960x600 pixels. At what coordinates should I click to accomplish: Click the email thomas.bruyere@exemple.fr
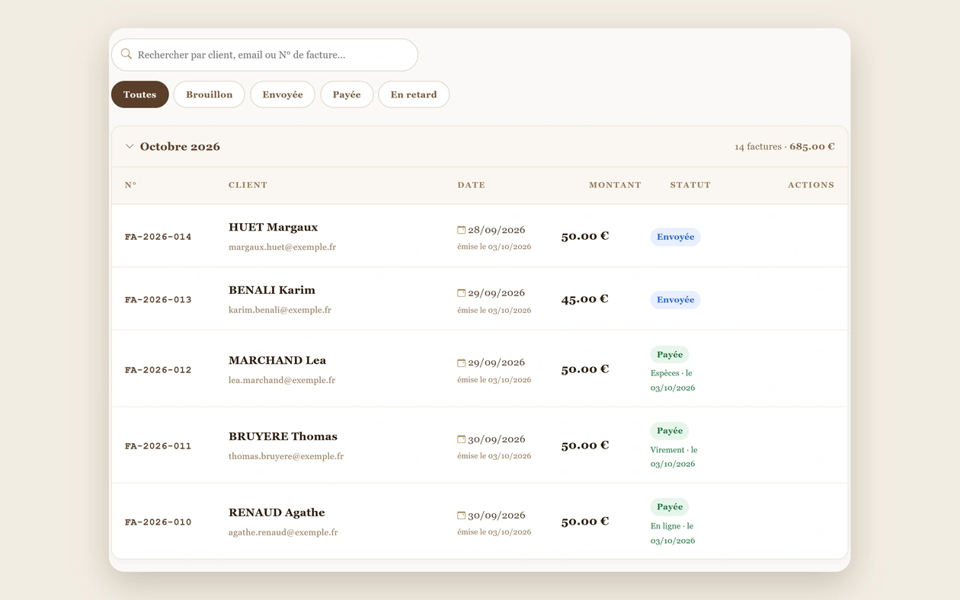tap(286, 456)
